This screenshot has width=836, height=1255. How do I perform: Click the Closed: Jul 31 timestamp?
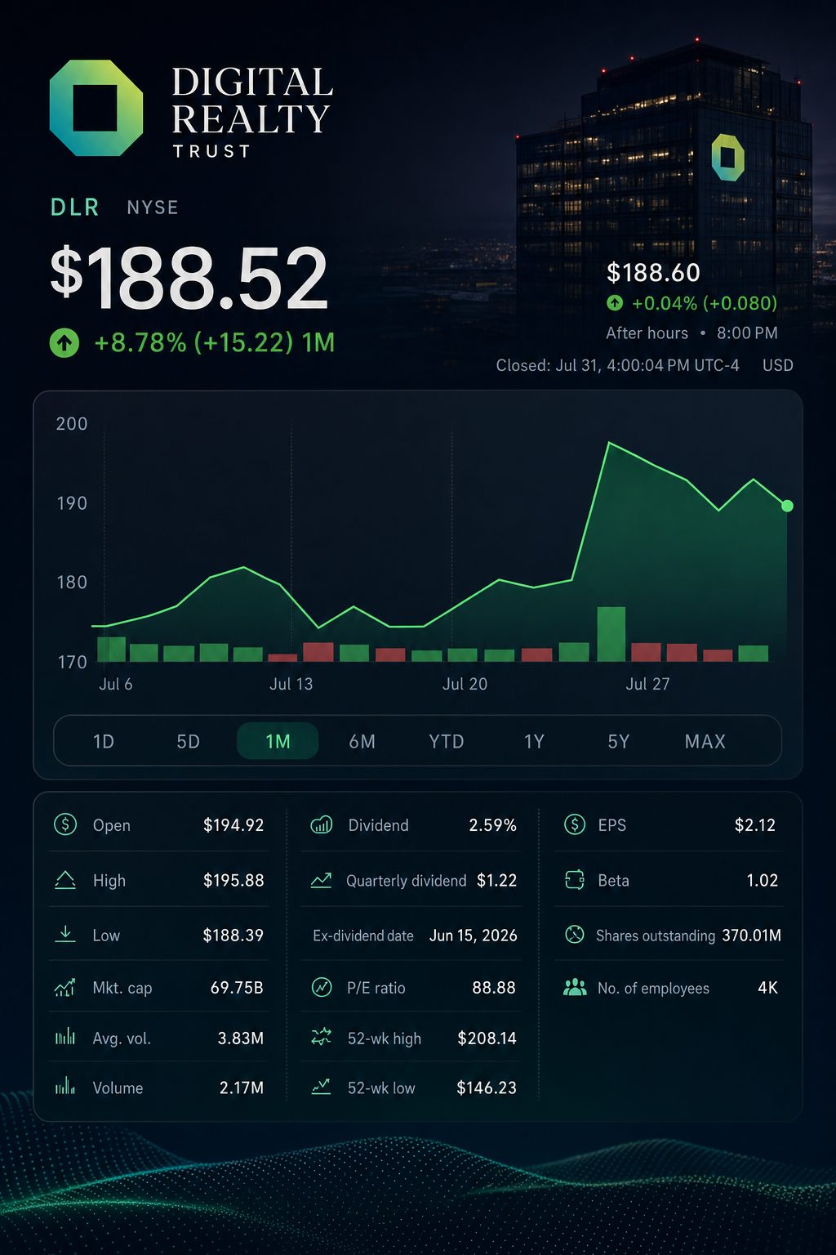618,365
